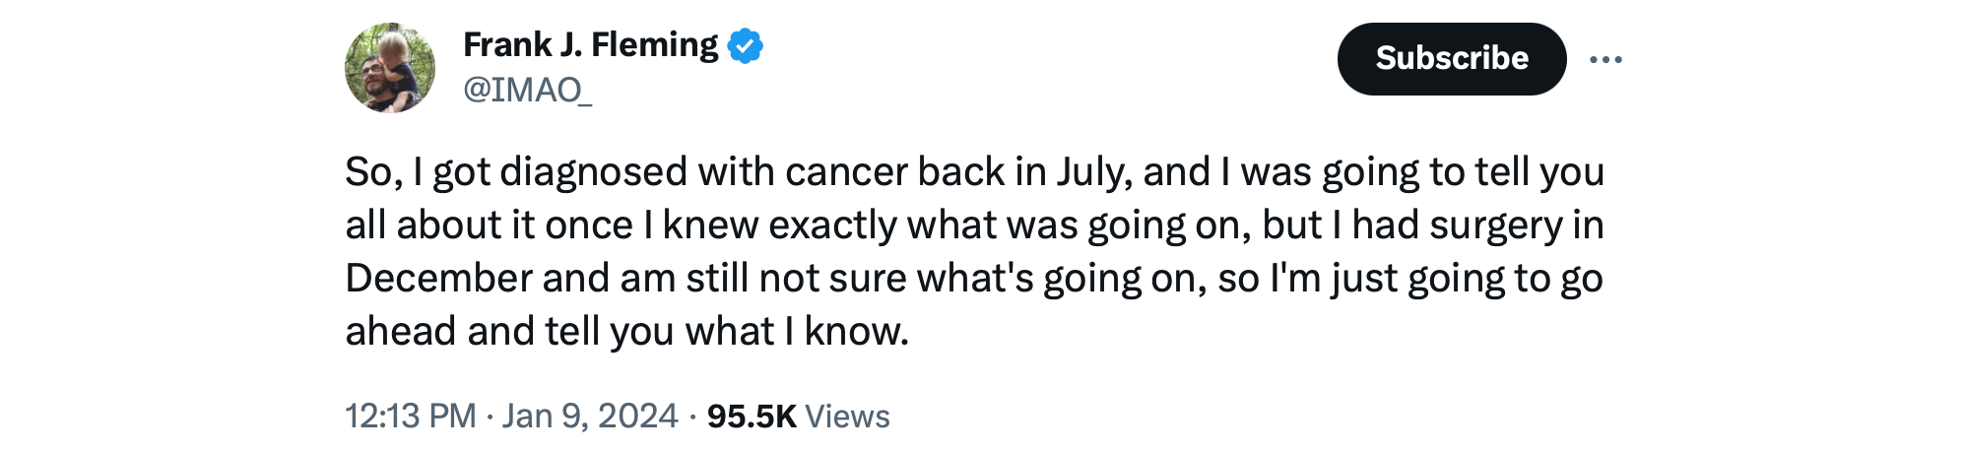
Task: Click the 95.5K view count number
Action: pos(752,417)
